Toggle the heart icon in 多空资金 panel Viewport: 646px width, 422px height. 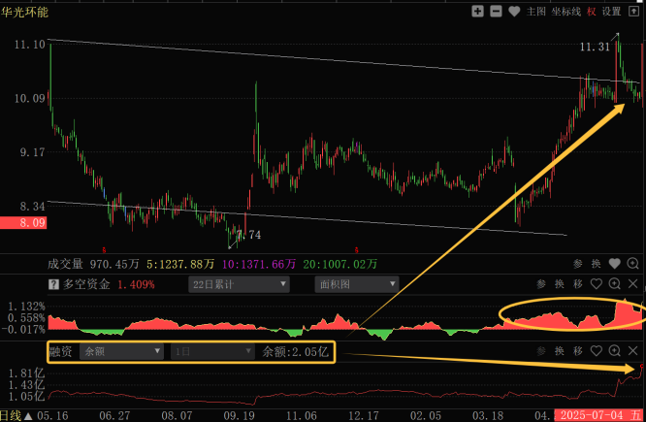click(x=597, y=283)
